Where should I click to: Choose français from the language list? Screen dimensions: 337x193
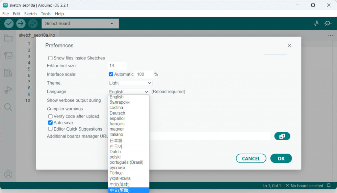point(129,124)
